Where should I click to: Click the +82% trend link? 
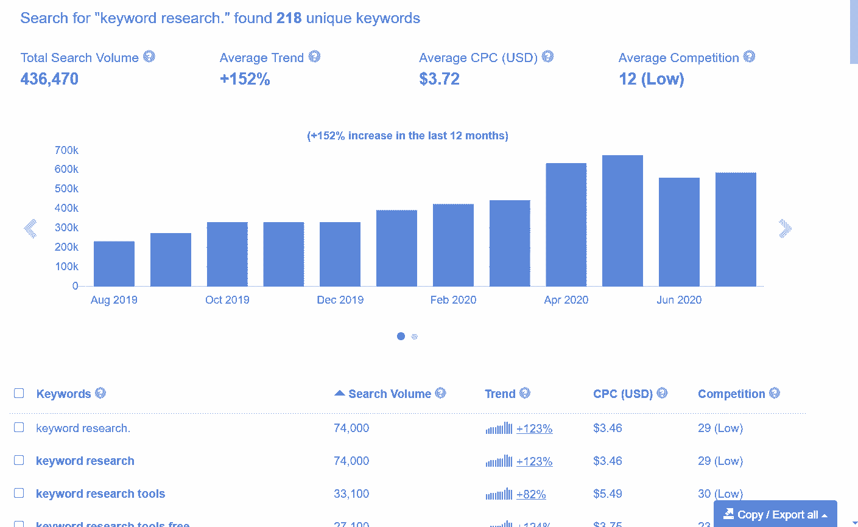point(531,494)
